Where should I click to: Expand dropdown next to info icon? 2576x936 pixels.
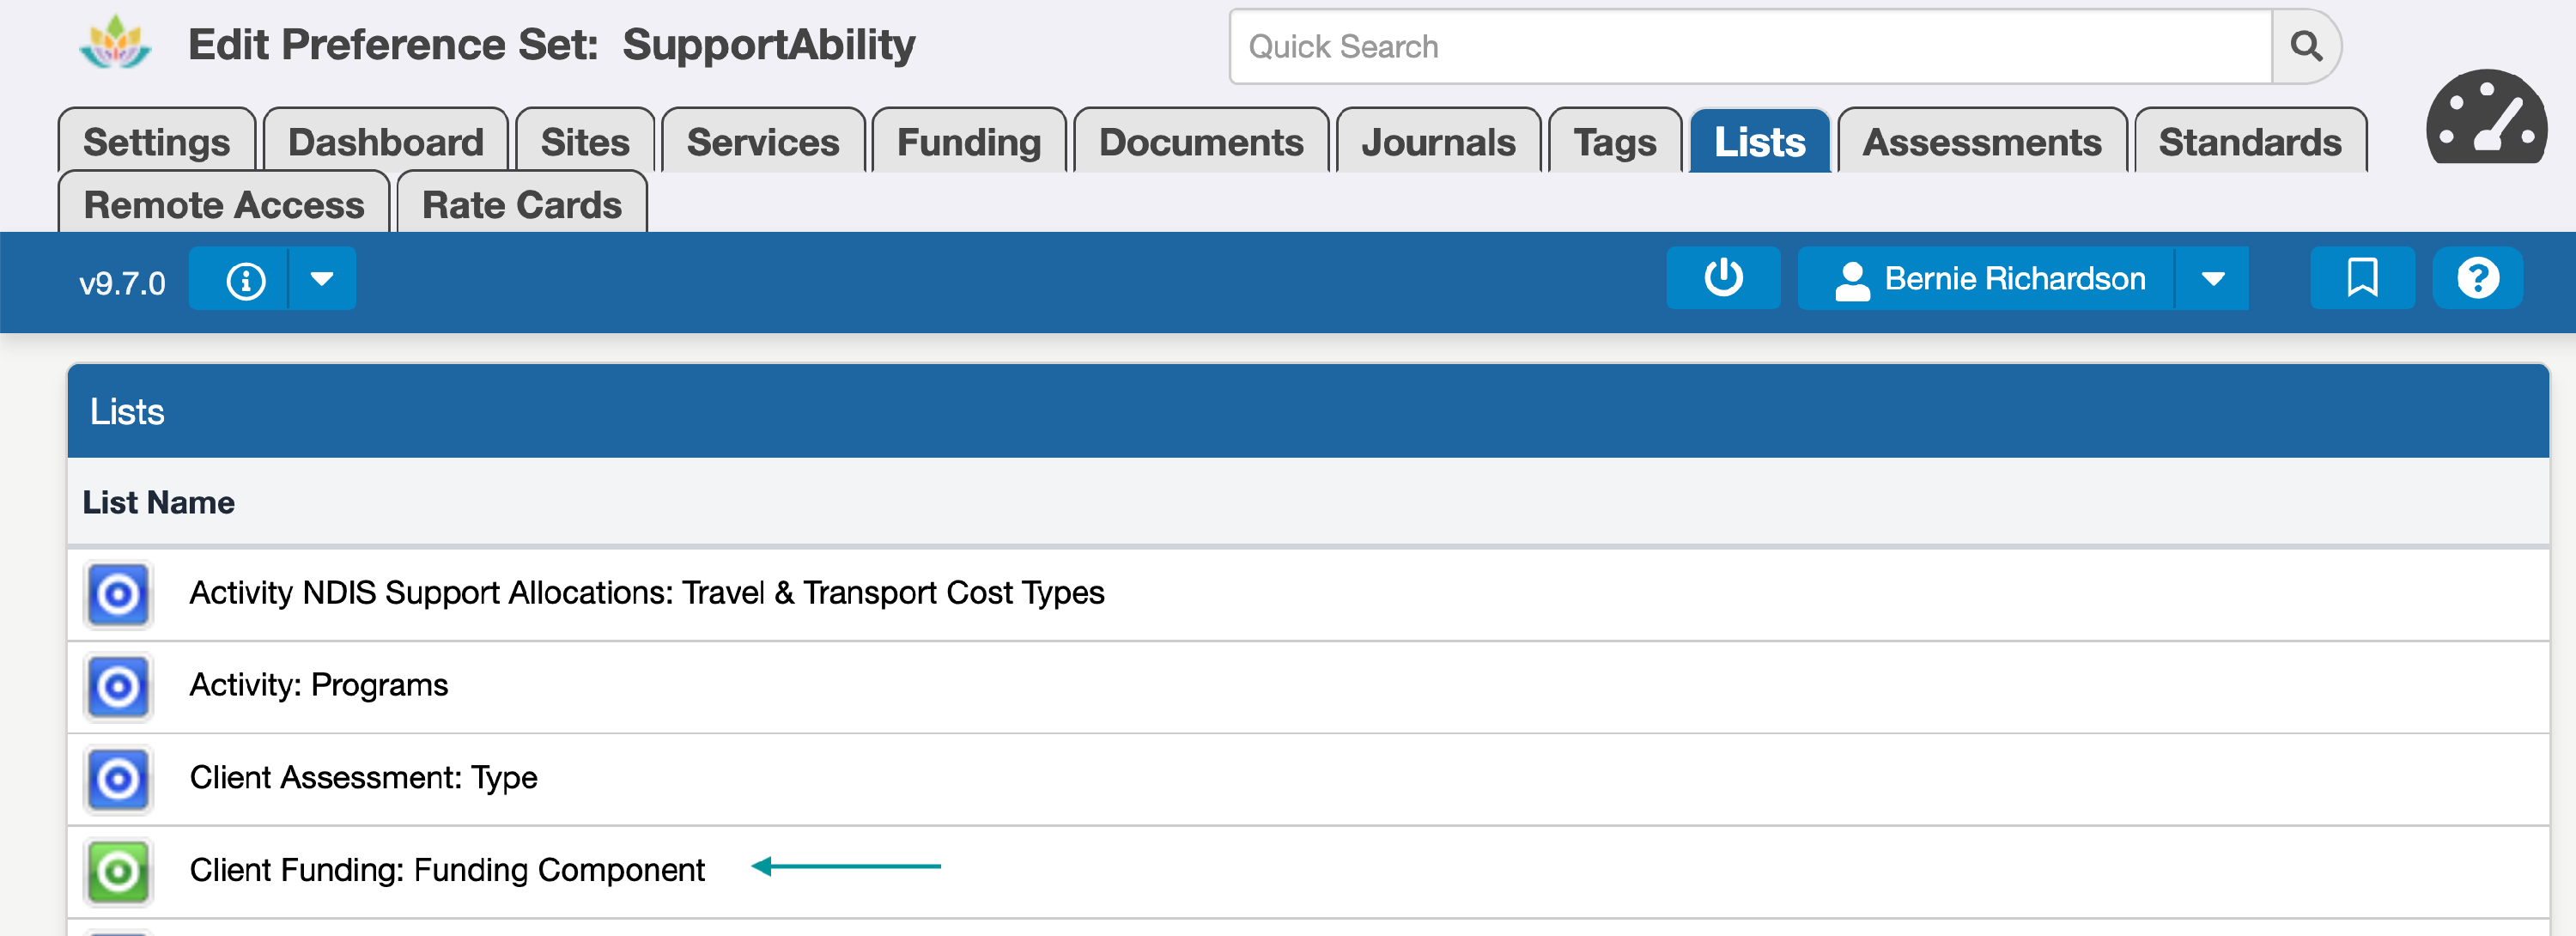(321, 279)
